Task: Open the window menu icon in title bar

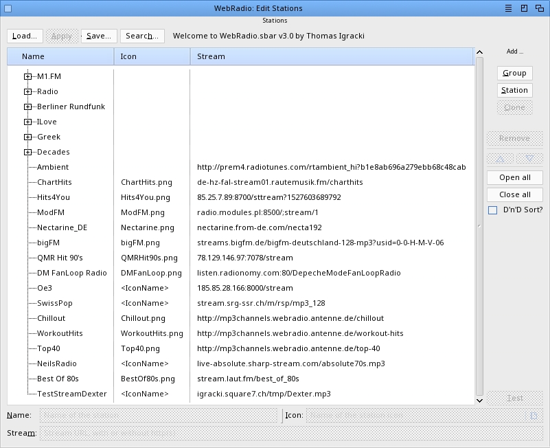Action: 508,8
